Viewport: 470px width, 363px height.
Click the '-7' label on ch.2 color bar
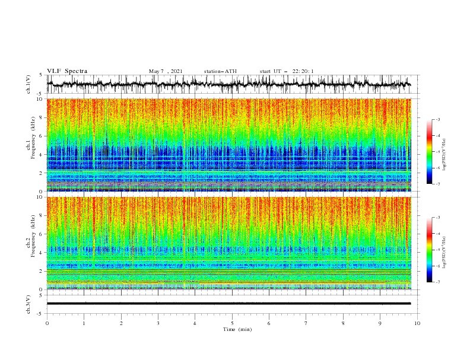[x=437, y=282]
